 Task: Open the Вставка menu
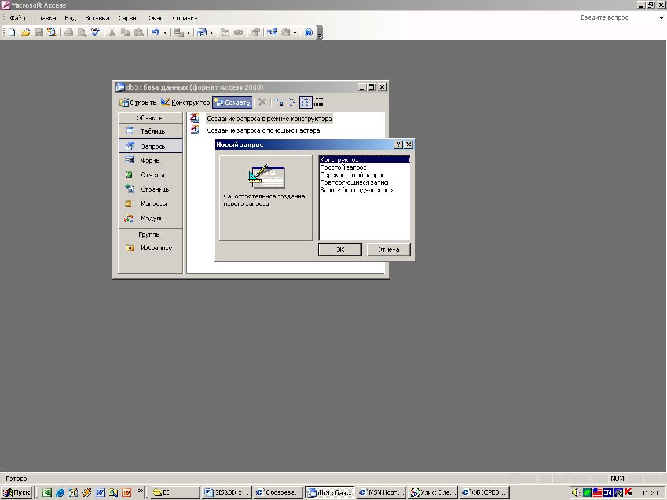click(97, 18)
